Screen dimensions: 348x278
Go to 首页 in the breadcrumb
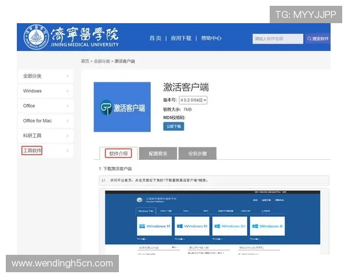85,61
